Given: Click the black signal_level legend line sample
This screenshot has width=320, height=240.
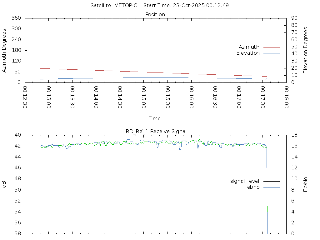Looking at the screenshot, I should 271,181.
